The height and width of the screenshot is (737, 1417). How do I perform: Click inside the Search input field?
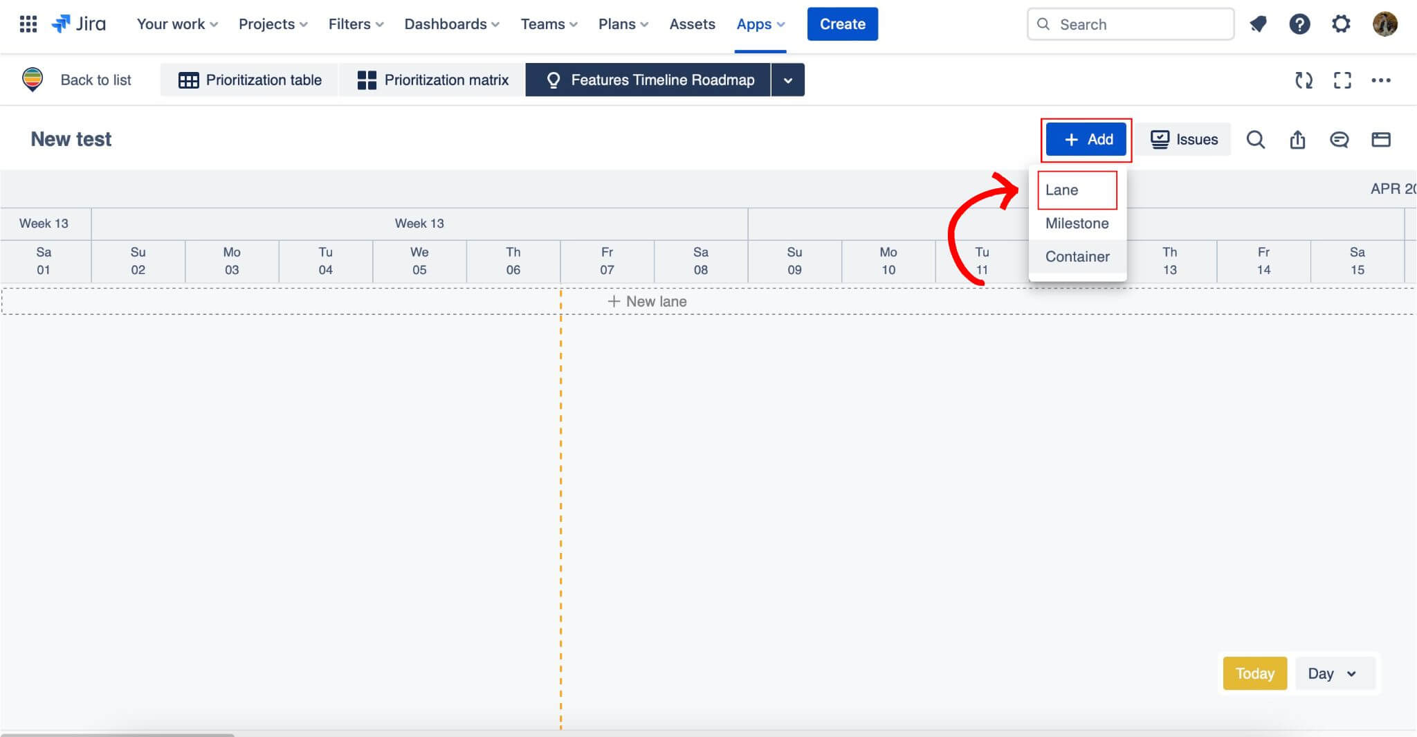[1131, 24]
